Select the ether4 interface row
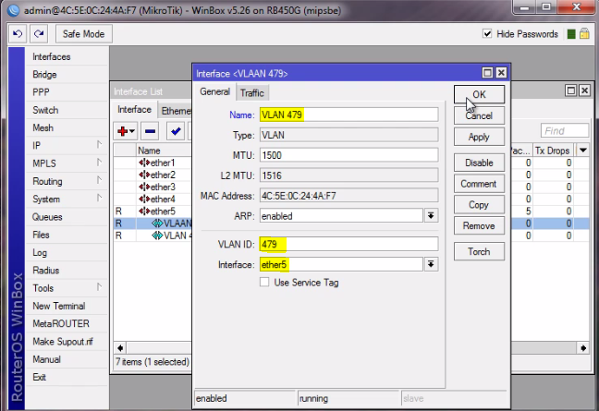This screenshot has height=411, width=599. (x=153, y=199)
